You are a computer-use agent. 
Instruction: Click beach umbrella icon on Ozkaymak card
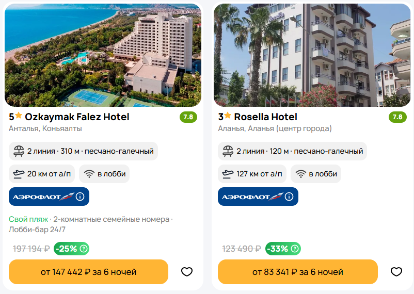click(19, 151)
